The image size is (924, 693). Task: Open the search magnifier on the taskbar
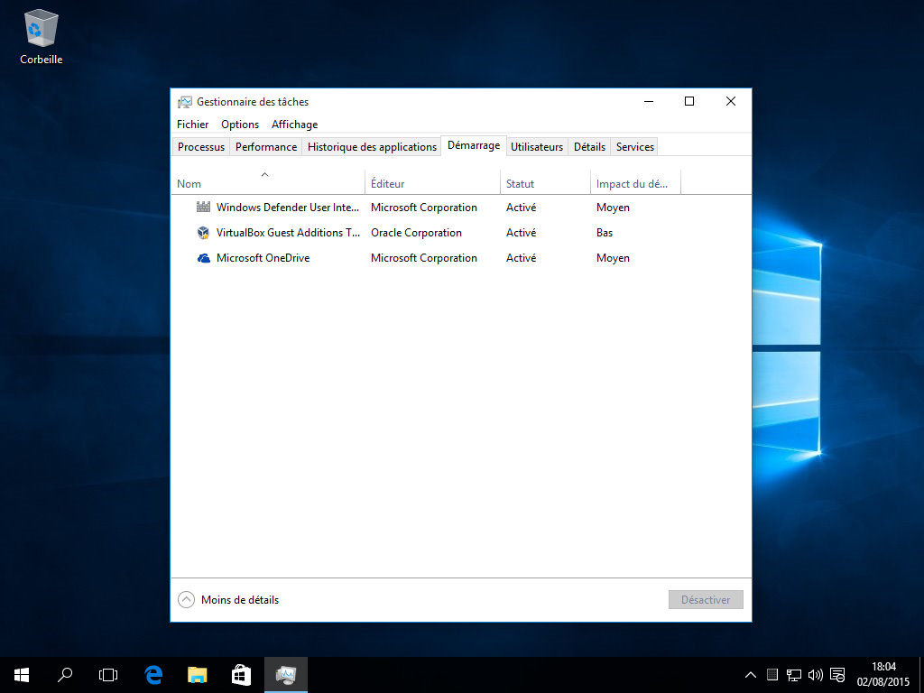tap(65, 674)
